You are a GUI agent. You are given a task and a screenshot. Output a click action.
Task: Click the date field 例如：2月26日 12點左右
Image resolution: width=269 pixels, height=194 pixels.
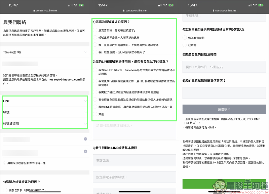(224, 67)
